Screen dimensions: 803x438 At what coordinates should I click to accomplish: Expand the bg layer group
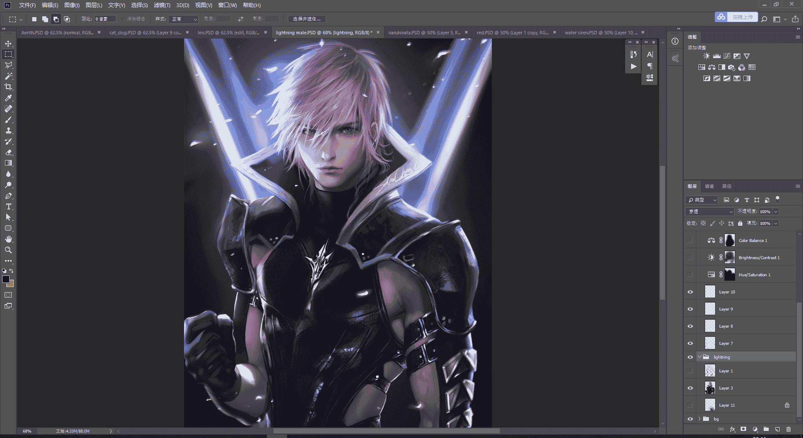[699, 419]
